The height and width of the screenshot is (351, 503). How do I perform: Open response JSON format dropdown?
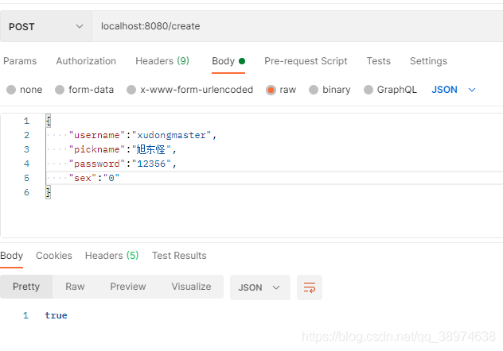point(259,287)
